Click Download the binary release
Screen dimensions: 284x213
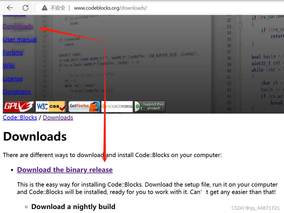[x=65, y=170]
